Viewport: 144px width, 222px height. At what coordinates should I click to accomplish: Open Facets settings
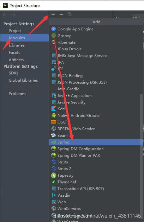click(15, 53)
